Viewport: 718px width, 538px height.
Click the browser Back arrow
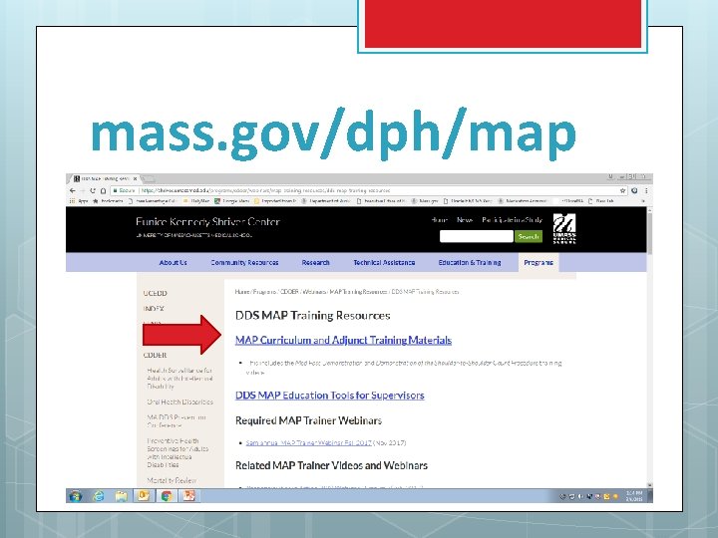[73, 190]
